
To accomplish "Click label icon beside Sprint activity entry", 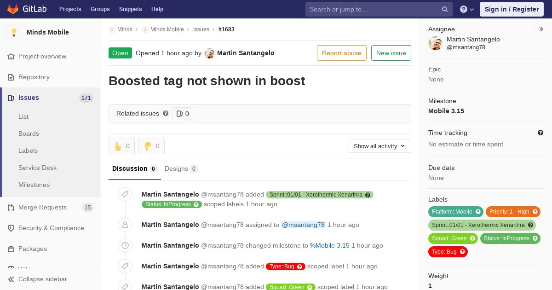I will [x=125, y=194].
